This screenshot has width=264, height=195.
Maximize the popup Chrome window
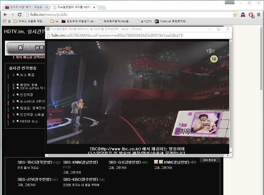coord(218,29)
